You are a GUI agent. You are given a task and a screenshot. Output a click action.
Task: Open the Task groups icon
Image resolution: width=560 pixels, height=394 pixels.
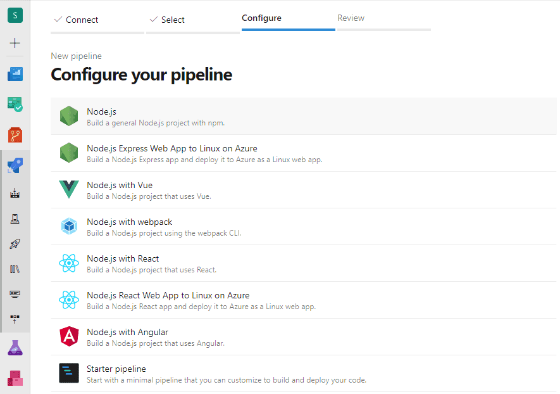point(15,294)
